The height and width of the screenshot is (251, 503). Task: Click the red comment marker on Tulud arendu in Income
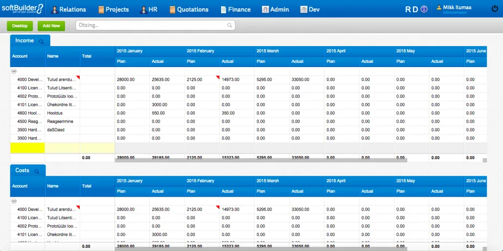pyautogui.click(x=78, y=78)
